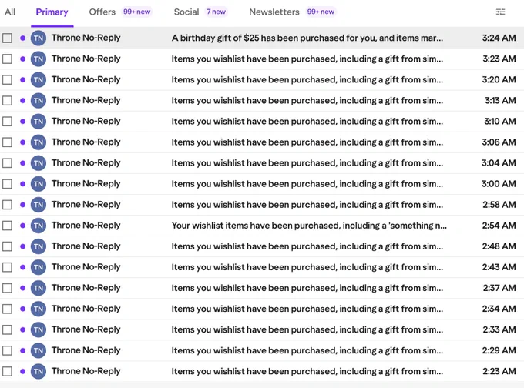Select the checkbox for the 3:24 AM email

(7, 38)
